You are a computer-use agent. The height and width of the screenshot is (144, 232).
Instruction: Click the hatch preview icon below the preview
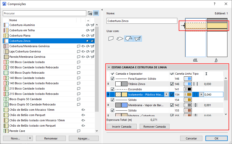(195, 60)
